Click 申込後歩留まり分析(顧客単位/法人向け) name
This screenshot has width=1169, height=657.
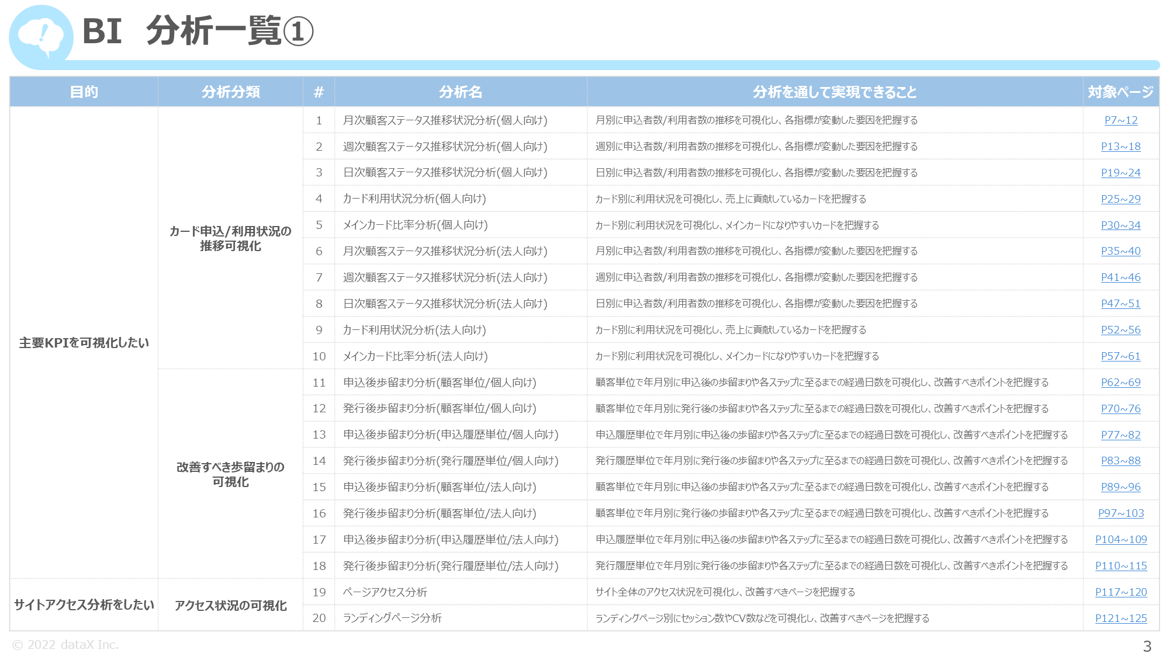point(440,487)
